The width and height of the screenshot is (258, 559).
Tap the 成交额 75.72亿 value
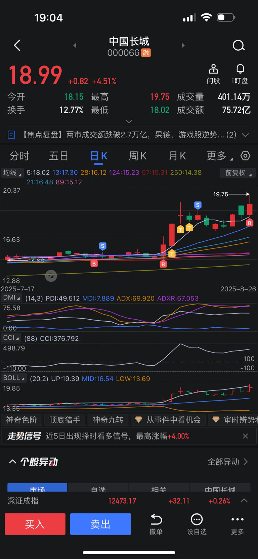[236, 110]
